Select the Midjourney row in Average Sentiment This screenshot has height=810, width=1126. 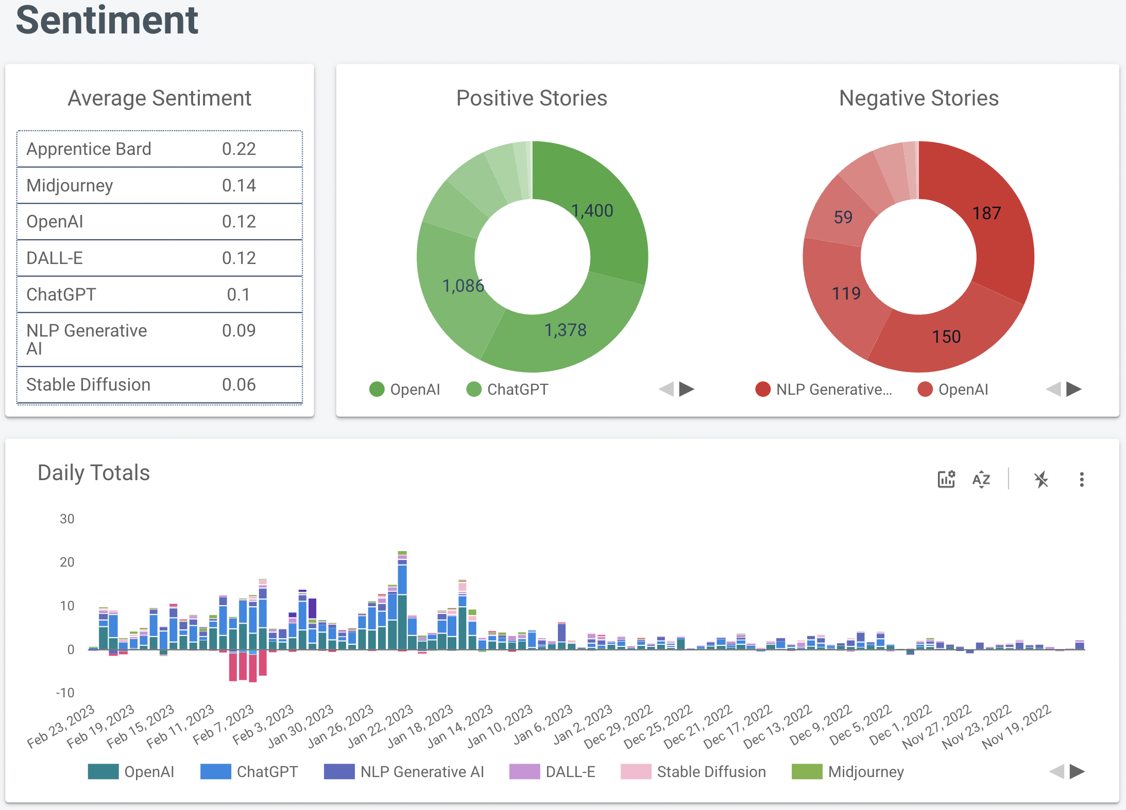point(160,185)
